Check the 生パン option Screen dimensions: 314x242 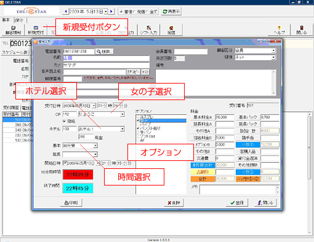pyautogui.click(x=138, y=132)
